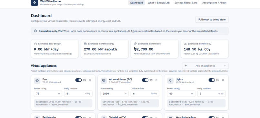Toggle the Refrigerator appliance switch

79,117
